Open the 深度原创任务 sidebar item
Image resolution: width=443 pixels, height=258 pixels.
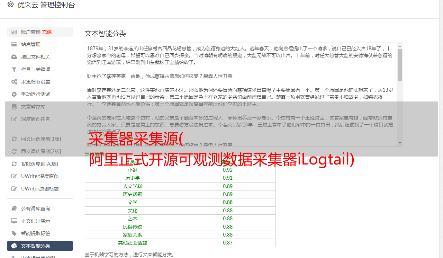40,119
